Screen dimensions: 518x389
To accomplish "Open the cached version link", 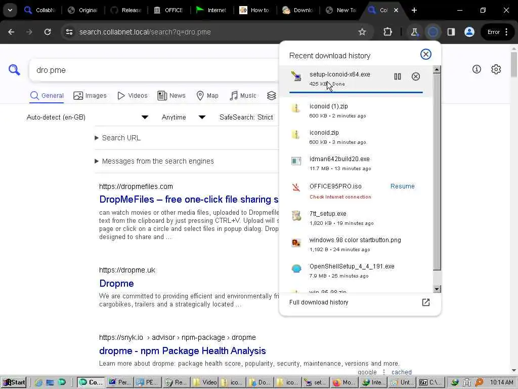I will click(x=401, y=372).
